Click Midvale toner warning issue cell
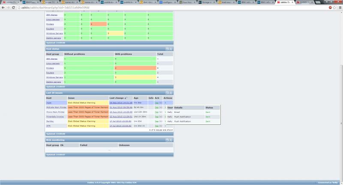Screen dimensions: 343x185 point(88,107)
